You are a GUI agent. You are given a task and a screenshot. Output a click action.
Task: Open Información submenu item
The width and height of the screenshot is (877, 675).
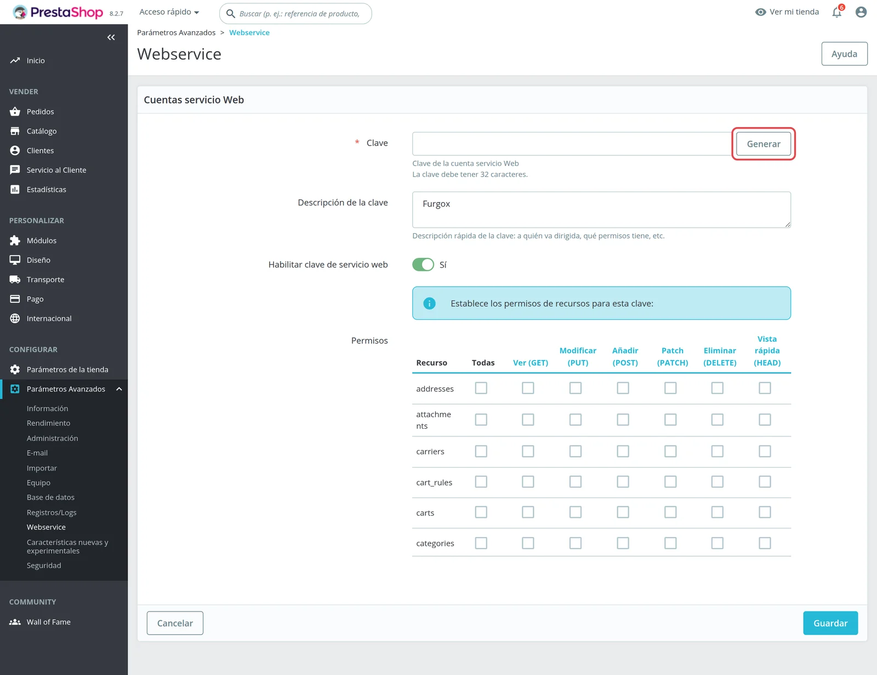[x=48, y=408]
